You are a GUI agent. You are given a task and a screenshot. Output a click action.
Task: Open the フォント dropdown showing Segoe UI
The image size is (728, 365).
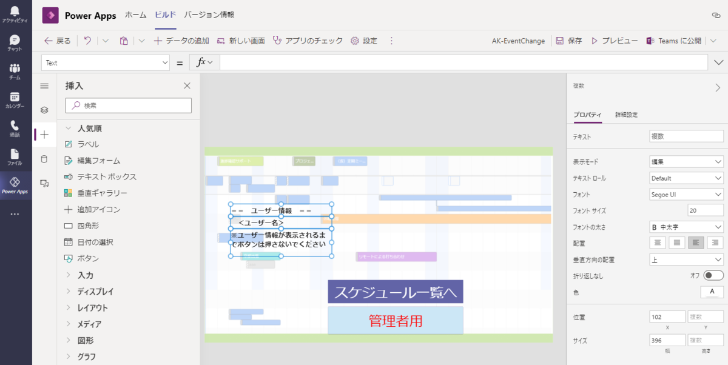click(x=686, y=194)
